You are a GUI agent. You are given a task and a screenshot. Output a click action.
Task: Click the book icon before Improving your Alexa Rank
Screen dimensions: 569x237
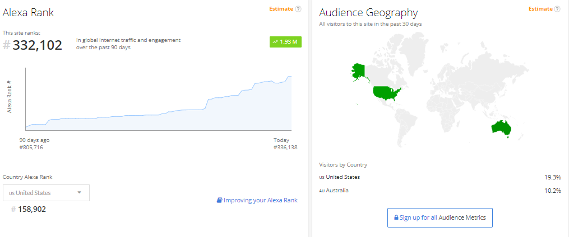coord(219,200)
